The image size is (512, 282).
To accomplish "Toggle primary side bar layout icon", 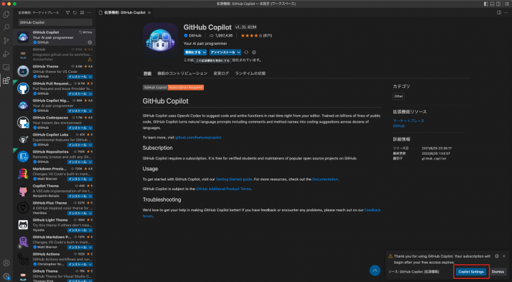I will point(486,4).
